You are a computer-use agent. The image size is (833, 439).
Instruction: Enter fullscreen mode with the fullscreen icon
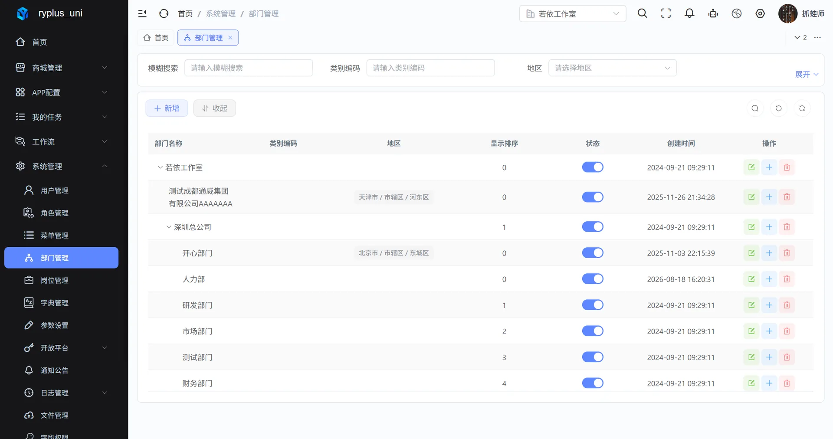(x=666, y=13)
